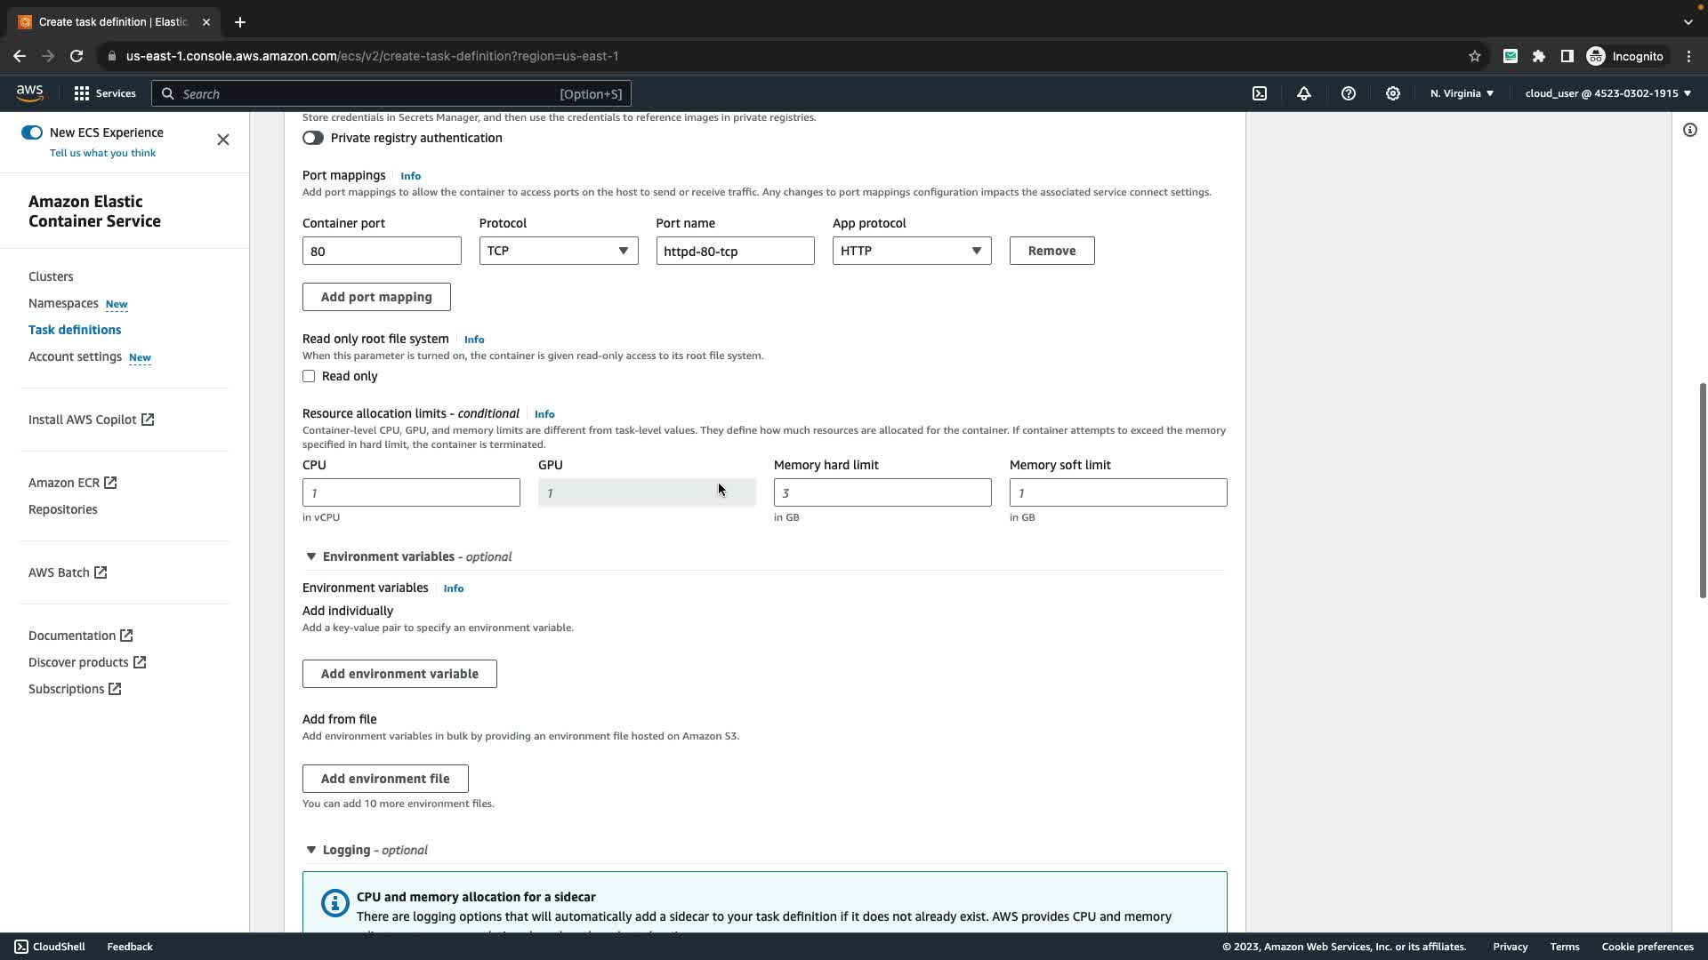Collapse Environment variables section
This screenshot has height=960, width=1708.
tap(311, 556)
